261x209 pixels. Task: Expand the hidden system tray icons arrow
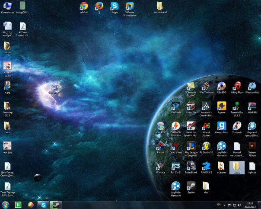click(225, 205)
